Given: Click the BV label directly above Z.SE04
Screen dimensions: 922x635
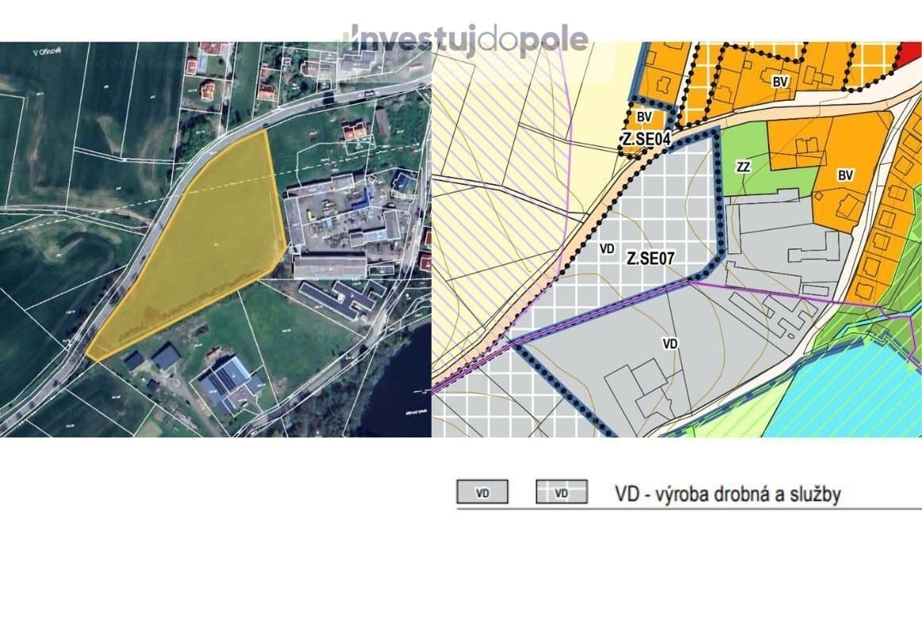Looking at the screenshot, I should pyautogui.click(x=644, y=117).
